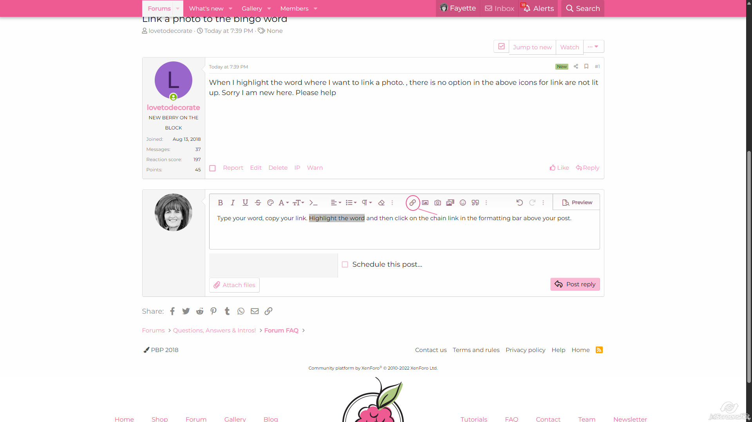Image resolution: width=752 pixels, height=422 pixels.
Task: Click the gallery embed icon in toolbar
Action: (x=450, y=203)
